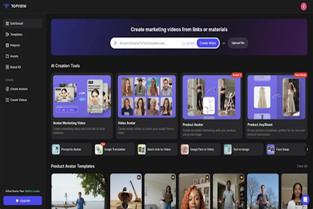Select the straw hat crane template thumbnail
This screenshot has height=209, width=313.
pos(126,191)
